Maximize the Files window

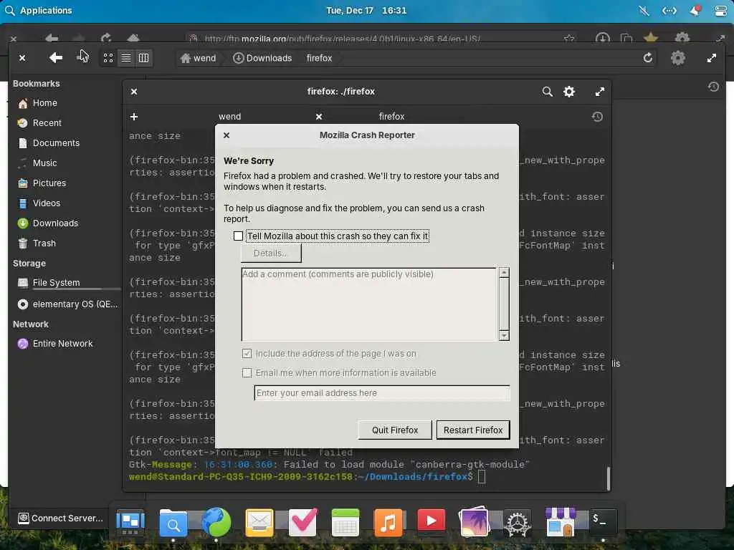coord(712,58)
